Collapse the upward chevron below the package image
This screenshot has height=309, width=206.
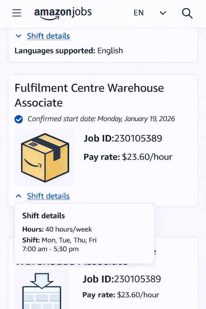[19, 196]
